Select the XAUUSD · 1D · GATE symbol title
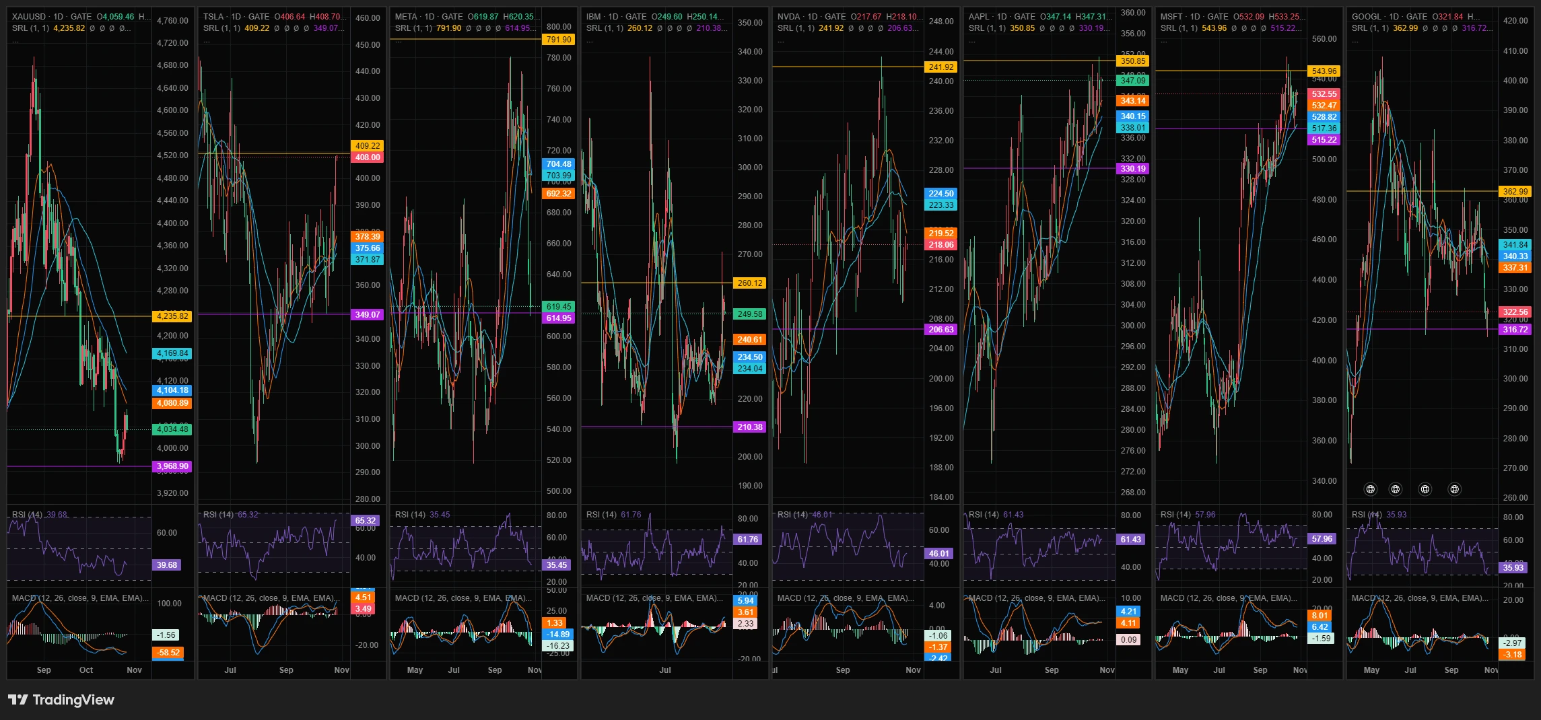This screenshot has width=1541, height=720. [x=52, y=17]
